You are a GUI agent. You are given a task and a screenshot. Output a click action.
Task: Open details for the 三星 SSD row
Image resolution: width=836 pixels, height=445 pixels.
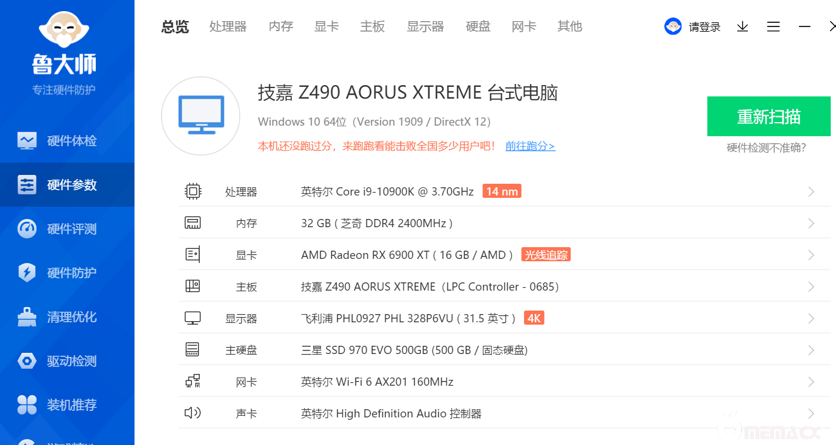point(811,349)
